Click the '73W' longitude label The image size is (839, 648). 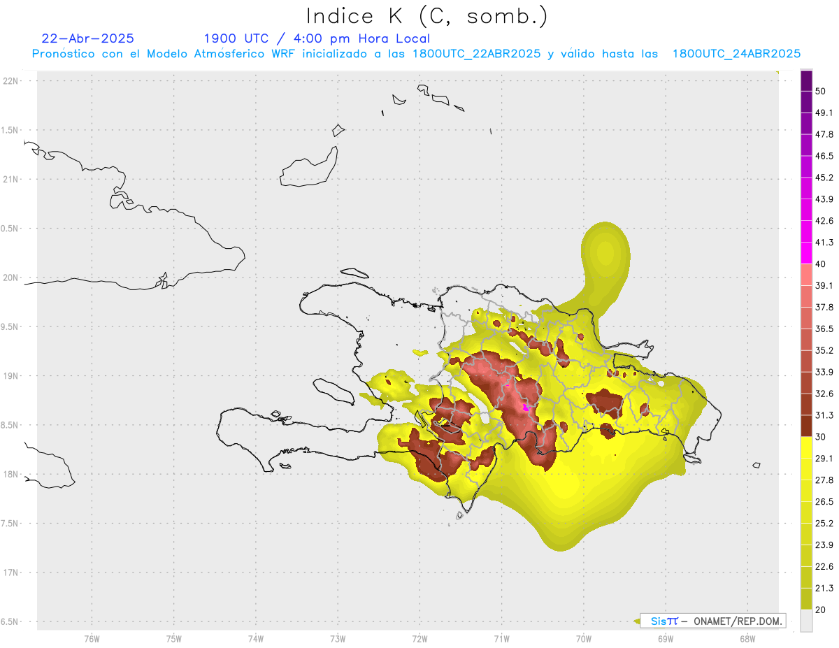tap(338, 638)
